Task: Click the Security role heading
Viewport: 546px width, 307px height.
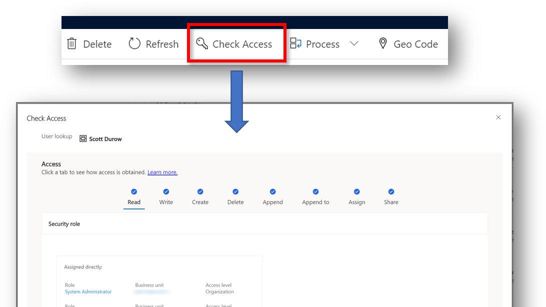Action: coord(64,224)
